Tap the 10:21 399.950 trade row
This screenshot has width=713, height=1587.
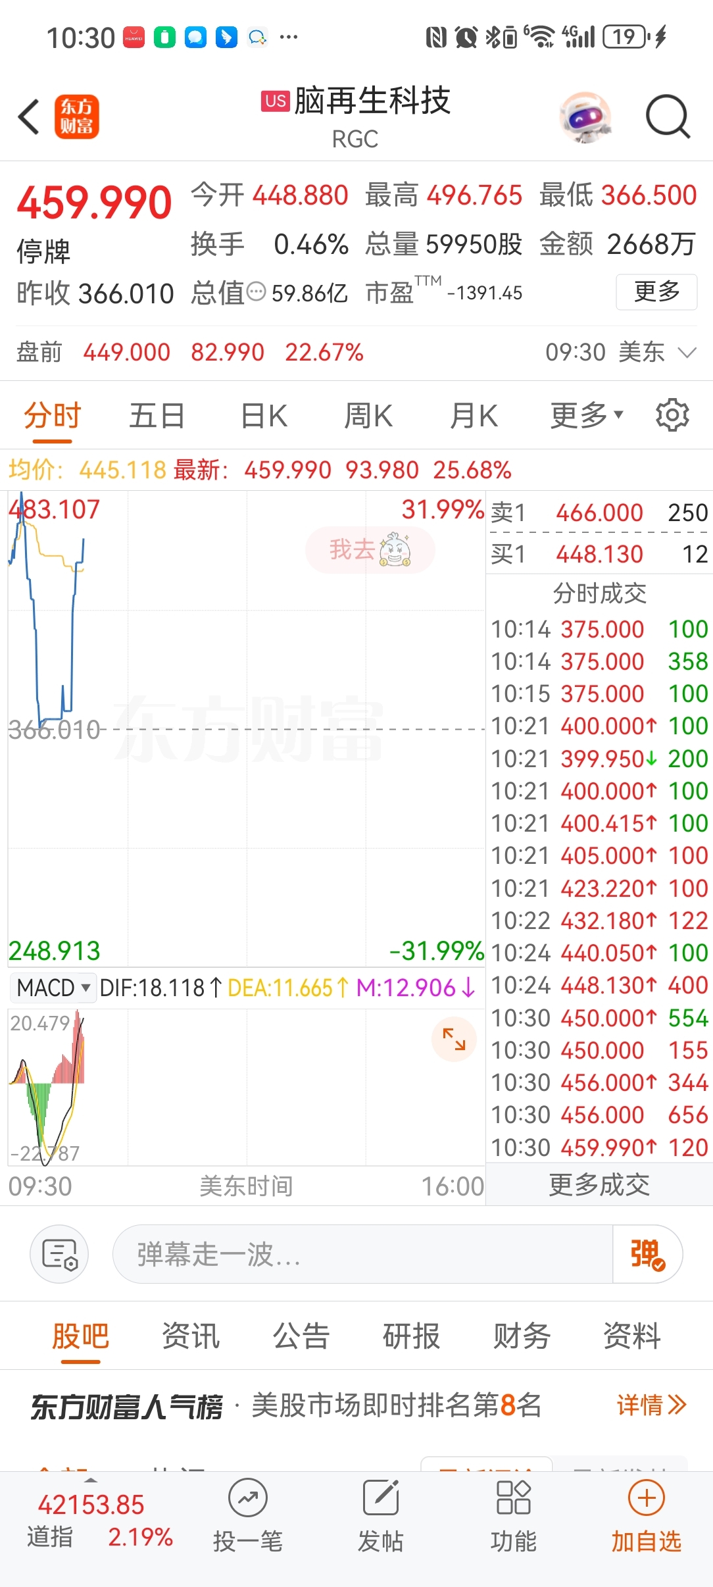click(599, 759)
